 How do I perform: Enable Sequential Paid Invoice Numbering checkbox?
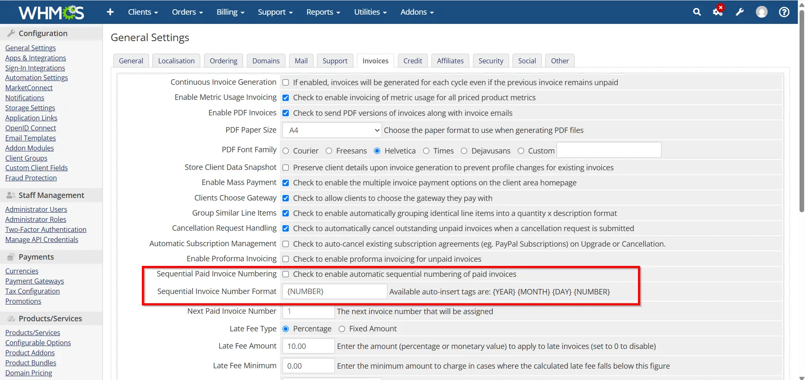(286, 274)
